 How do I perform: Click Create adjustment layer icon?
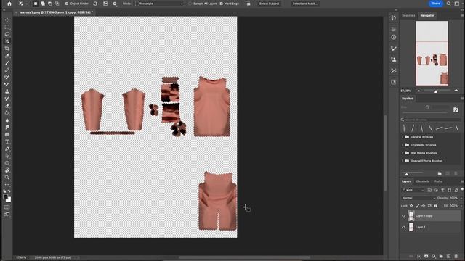434,256
